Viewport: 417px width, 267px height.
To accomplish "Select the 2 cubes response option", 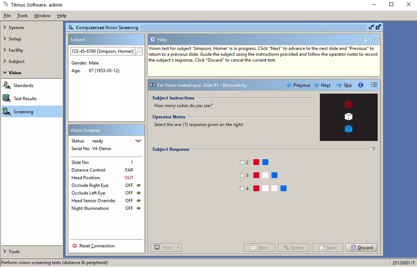I will [242, 162].
